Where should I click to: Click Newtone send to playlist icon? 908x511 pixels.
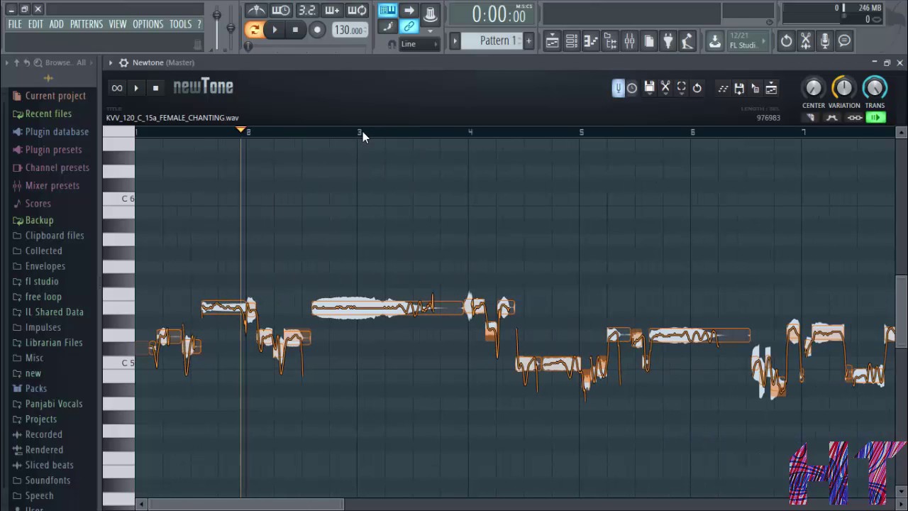coord(771,88)
